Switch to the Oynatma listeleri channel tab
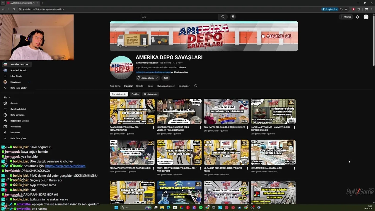Screen dimensions: 375x211 point(166,86)
